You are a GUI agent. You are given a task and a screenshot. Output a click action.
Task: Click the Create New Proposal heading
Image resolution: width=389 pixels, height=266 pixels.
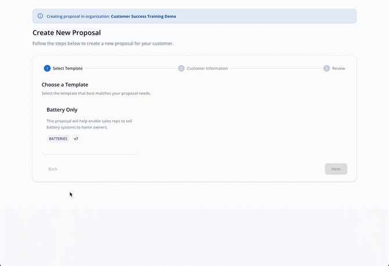[67, 33]
